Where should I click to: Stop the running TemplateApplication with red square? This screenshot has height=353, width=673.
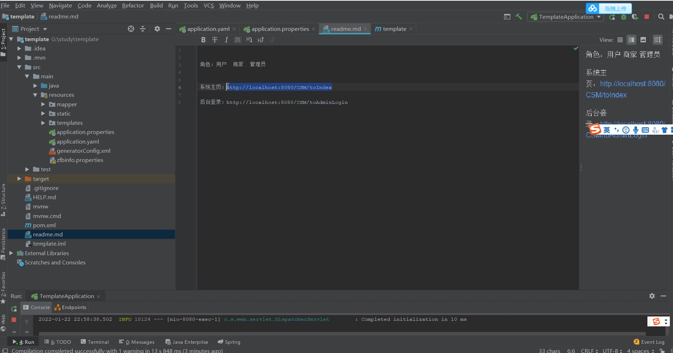pos(647,17)
